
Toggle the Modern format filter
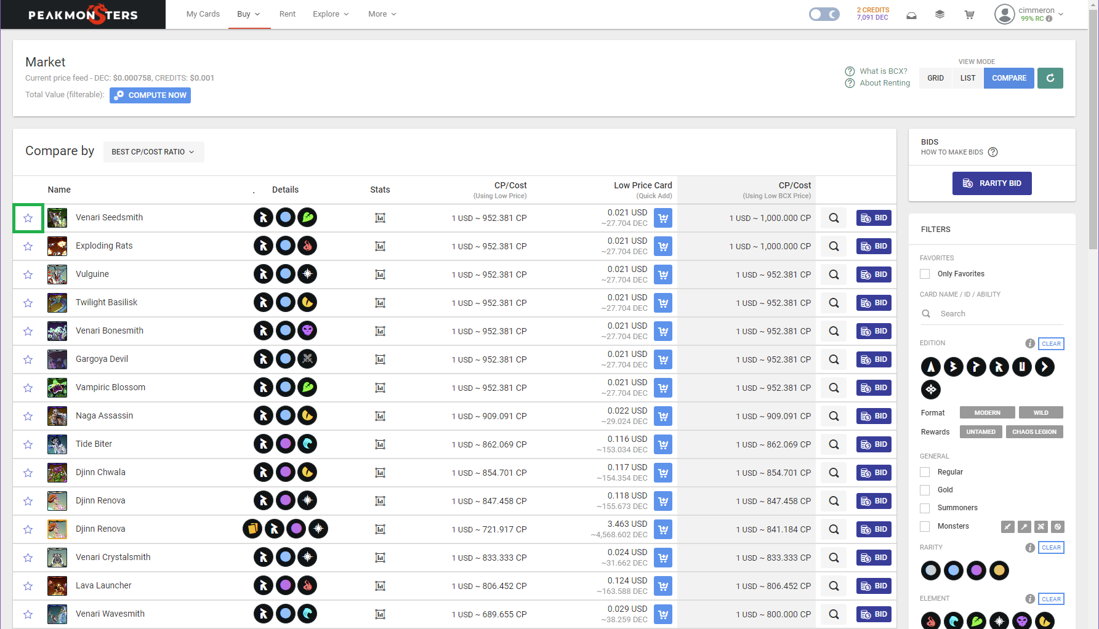coord(987,413)
